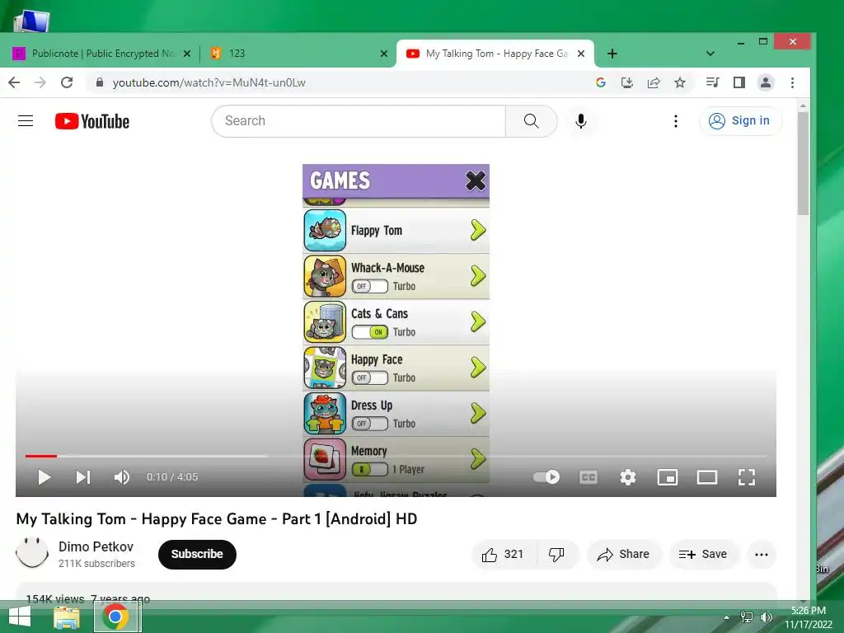Focus the YouTube Search field
This screenshot has width=844, height=633.
[x=359, y=121]
